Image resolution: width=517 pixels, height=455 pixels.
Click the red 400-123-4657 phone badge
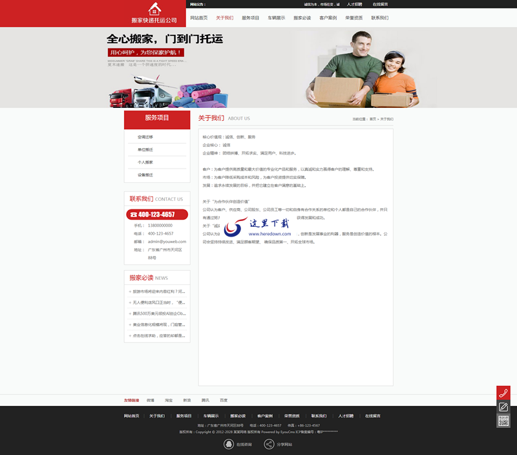157,215
